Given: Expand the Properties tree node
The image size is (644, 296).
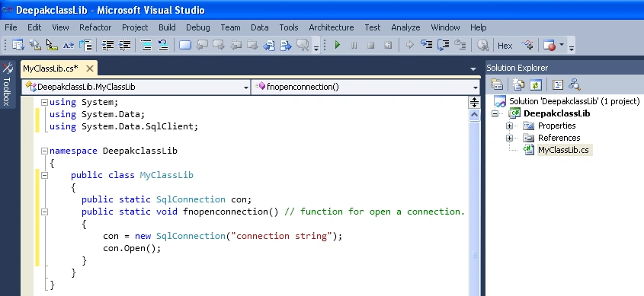Looking at the screenshot, I should [x=509, y=126].
